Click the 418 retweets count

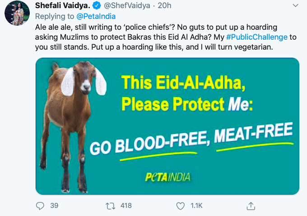(126, 206)
